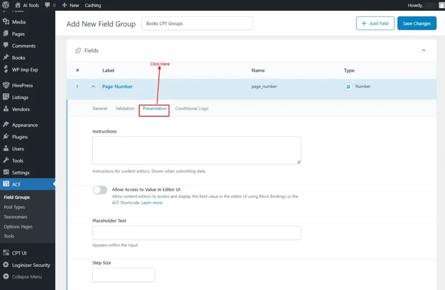Click the user avatar in admin bar

click(441, 5)
